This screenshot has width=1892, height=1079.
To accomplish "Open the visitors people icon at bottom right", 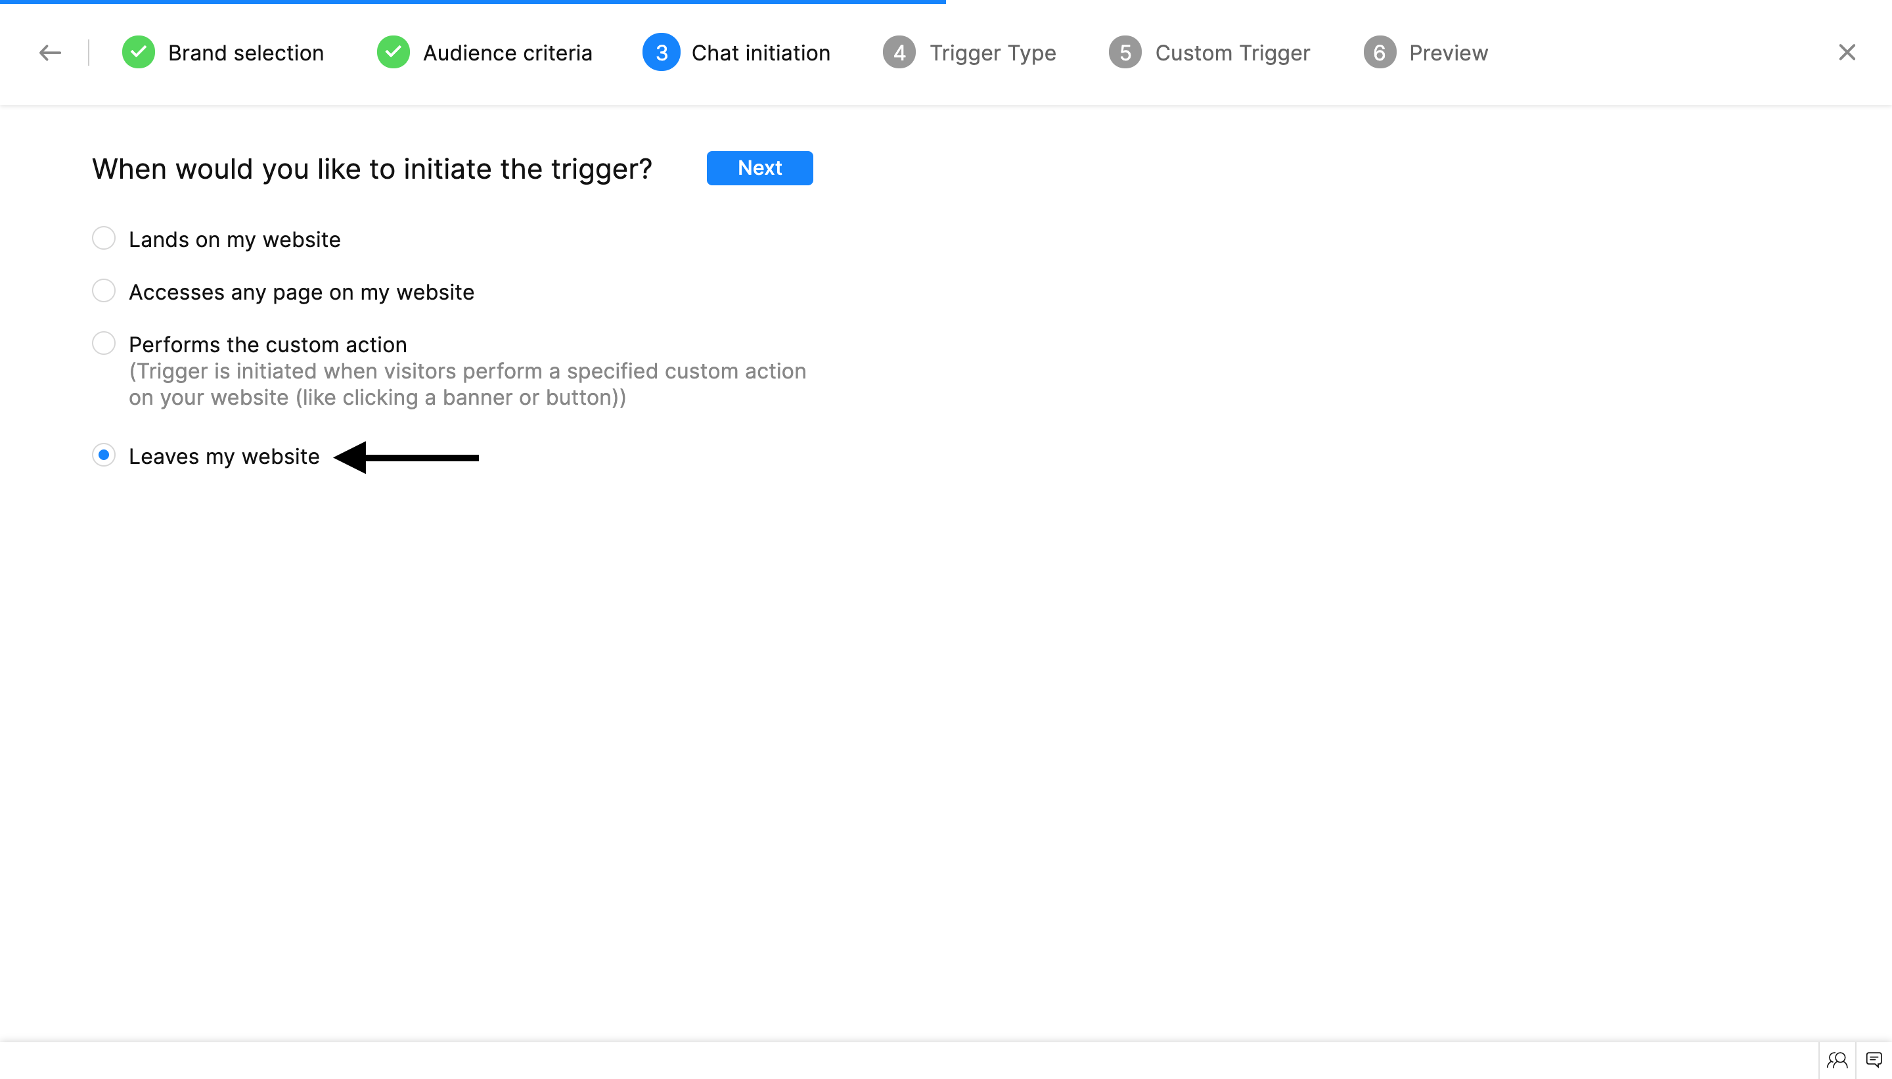I will (1837, 1060).
